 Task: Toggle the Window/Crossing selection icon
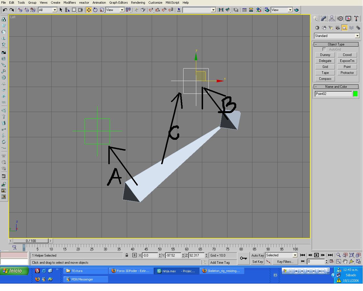(81, 10)
